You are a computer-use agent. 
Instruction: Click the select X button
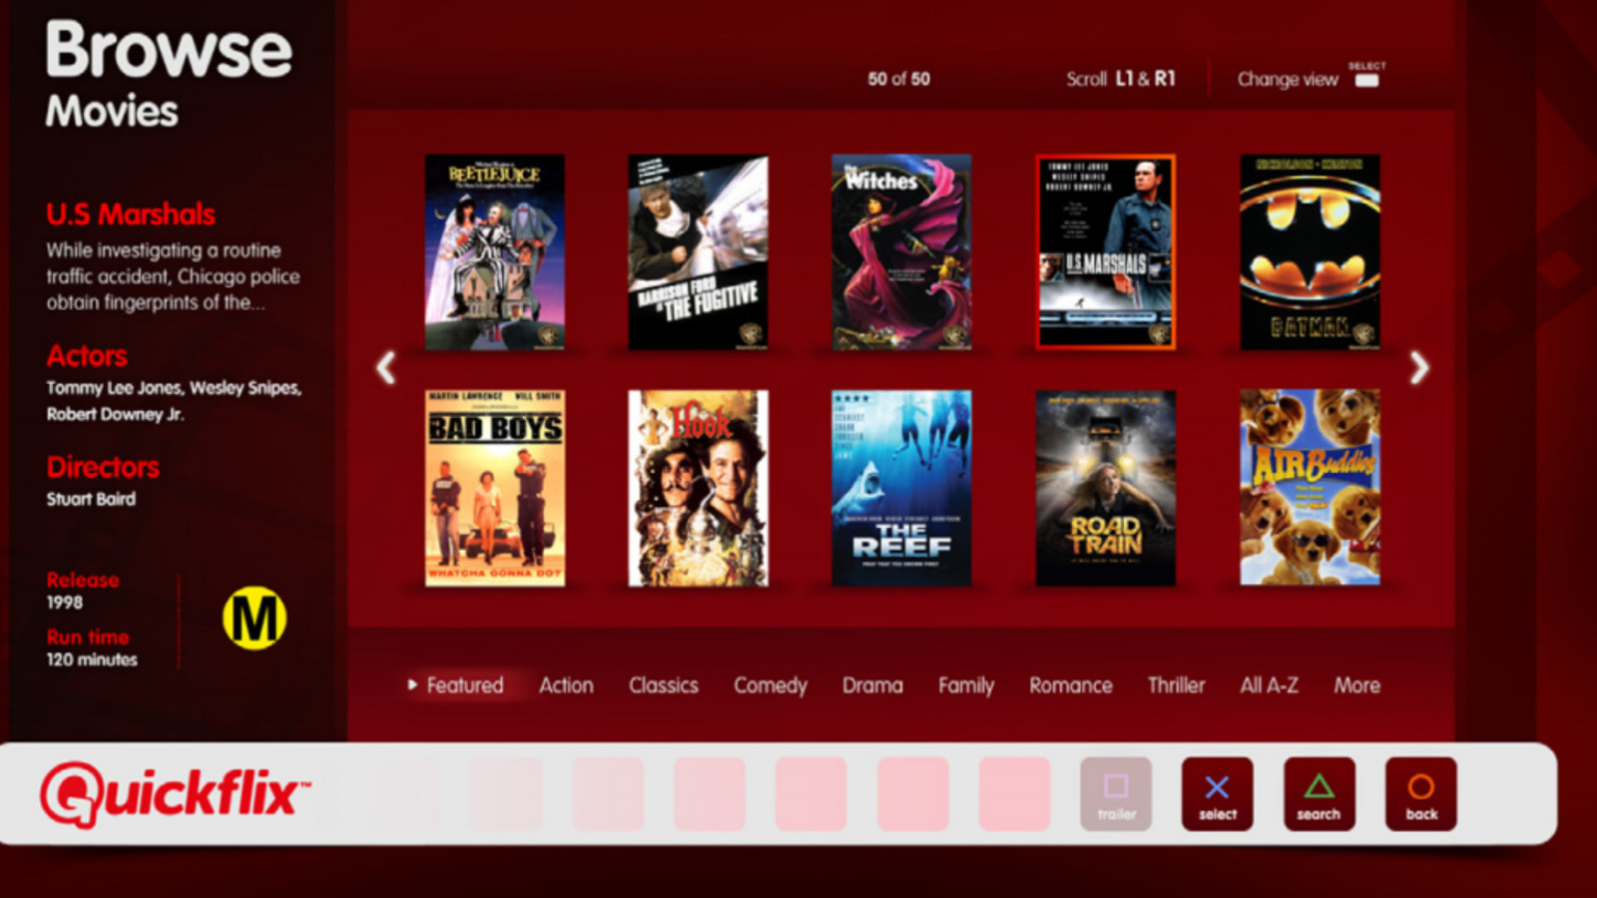pyautogui.click(x=1218, y=794)
